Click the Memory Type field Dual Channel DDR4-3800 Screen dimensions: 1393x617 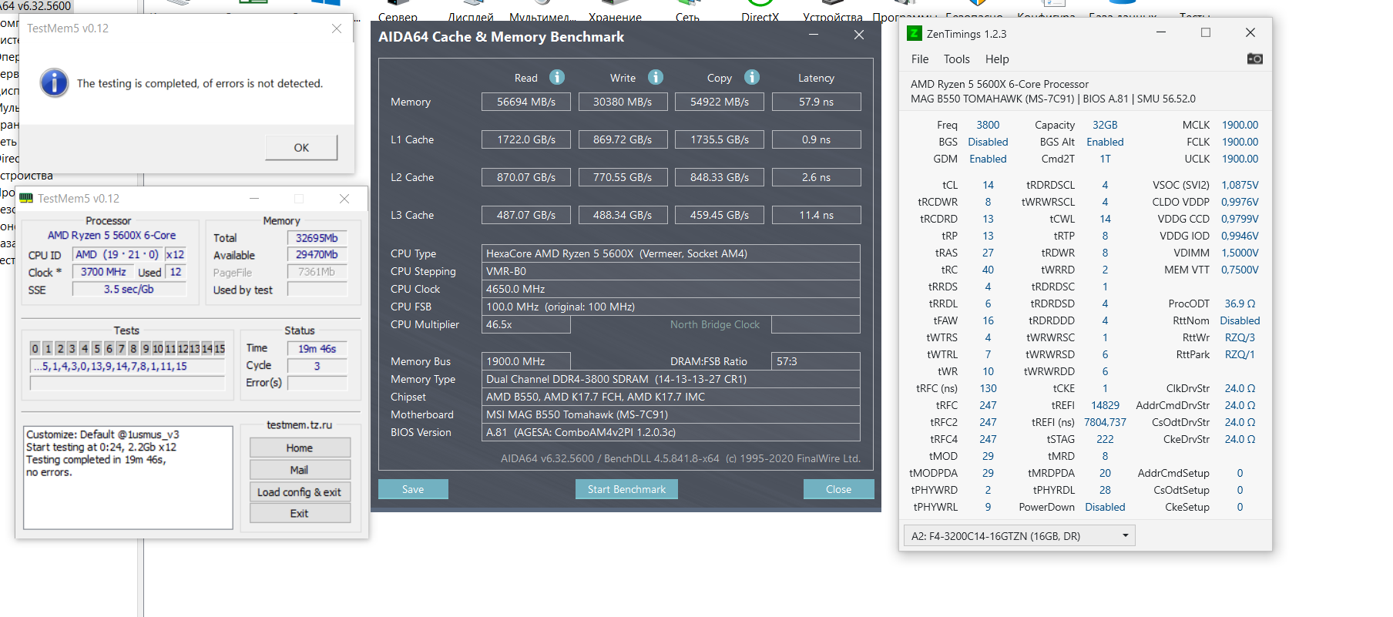(x=671, y=379)
